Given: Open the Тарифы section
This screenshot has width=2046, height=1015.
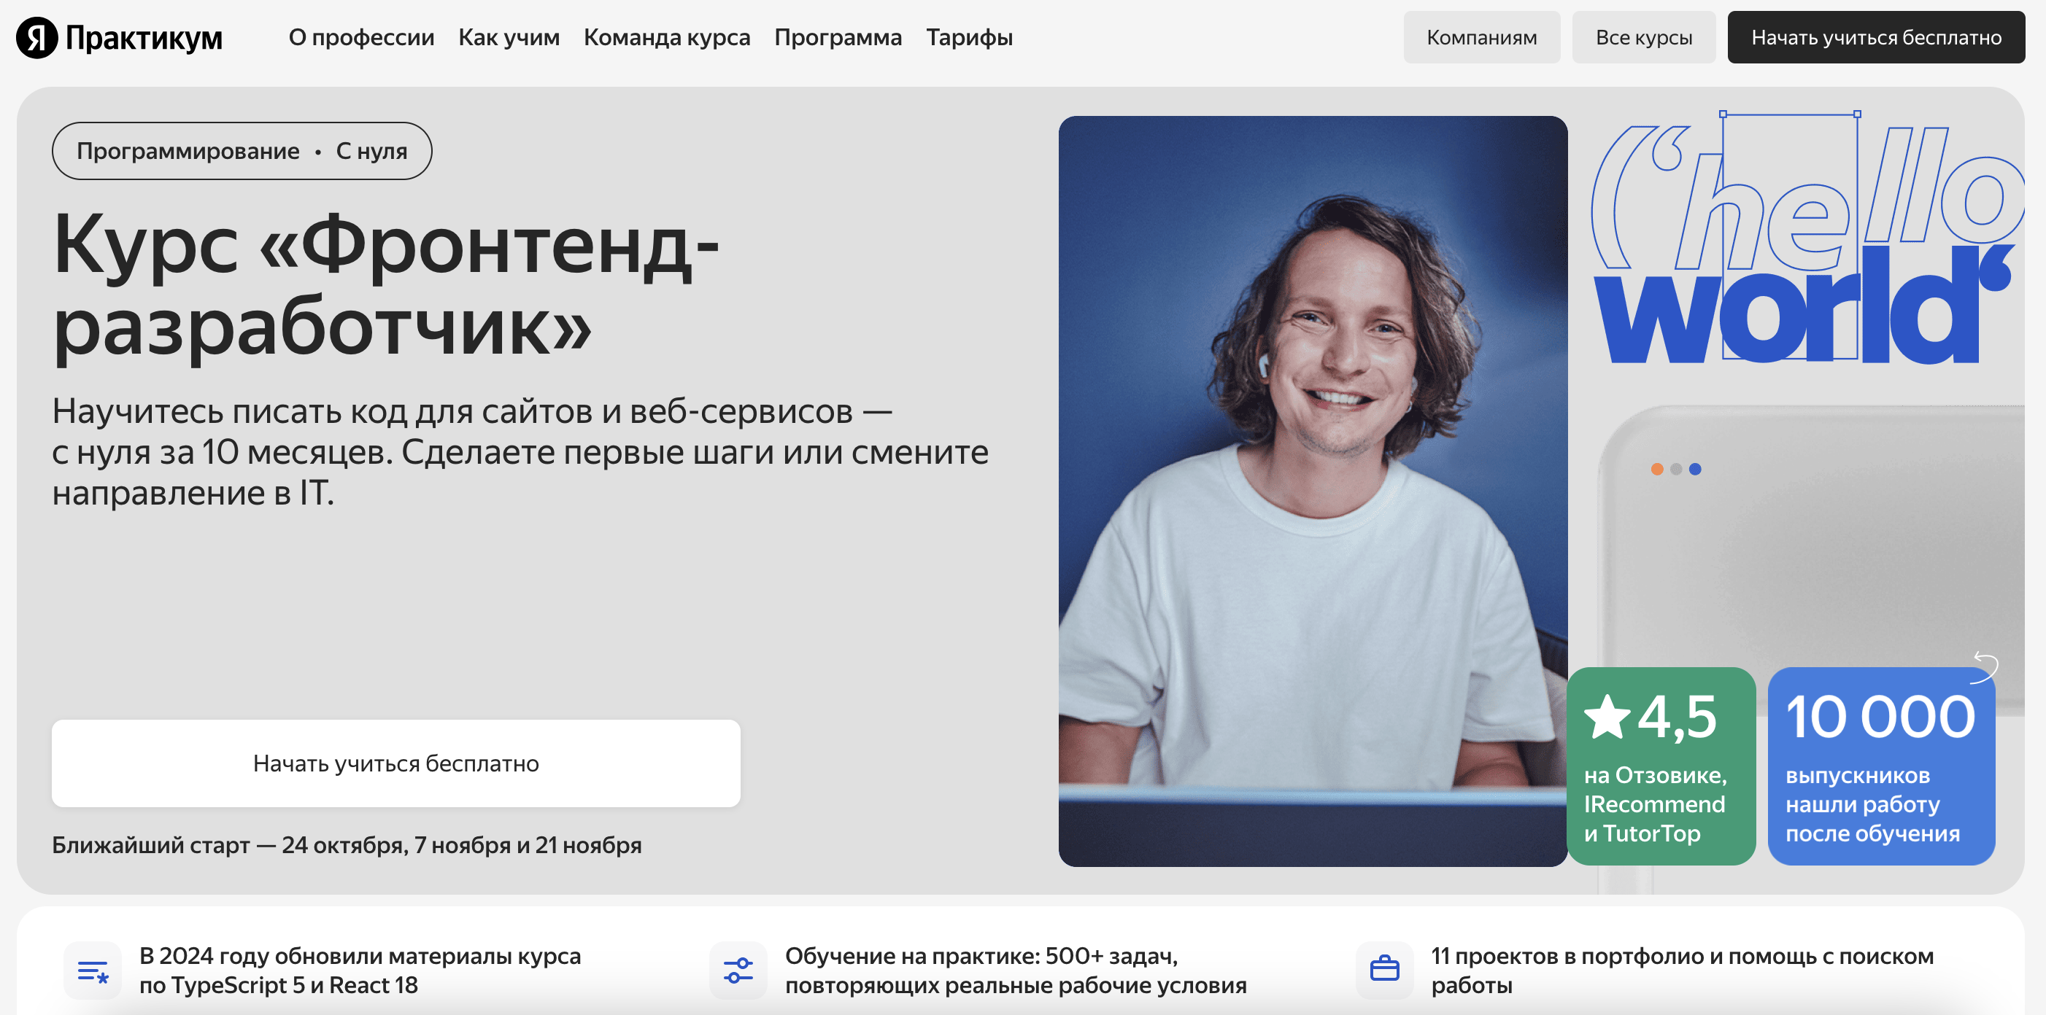Looking at the screenshot, I should click(x=969, y=37).
